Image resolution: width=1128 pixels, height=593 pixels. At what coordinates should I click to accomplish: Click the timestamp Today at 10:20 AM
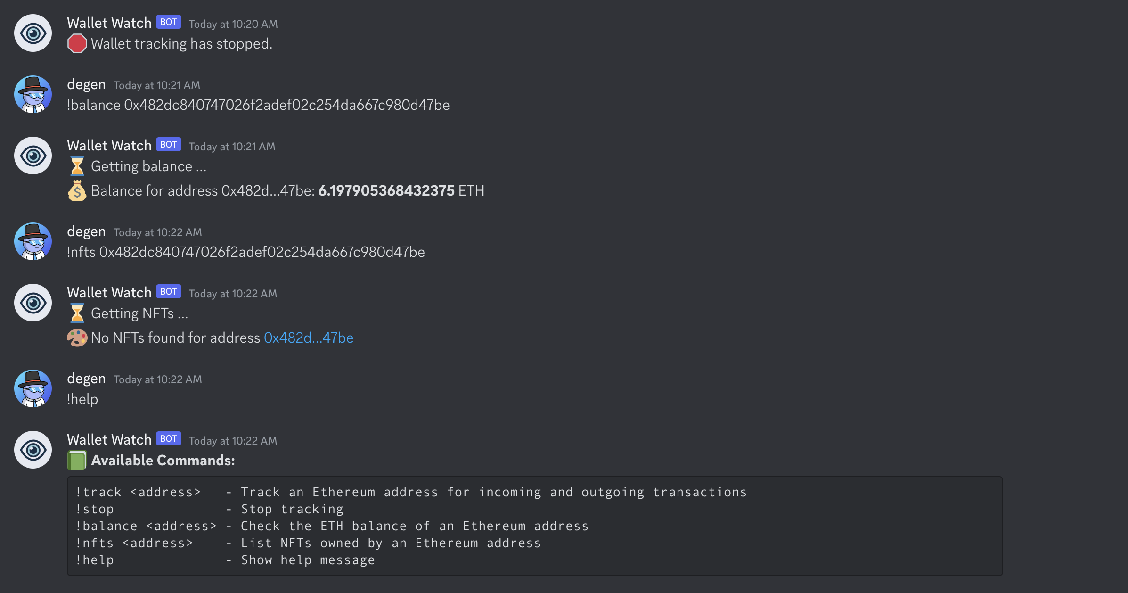click(x=233, y=23)
